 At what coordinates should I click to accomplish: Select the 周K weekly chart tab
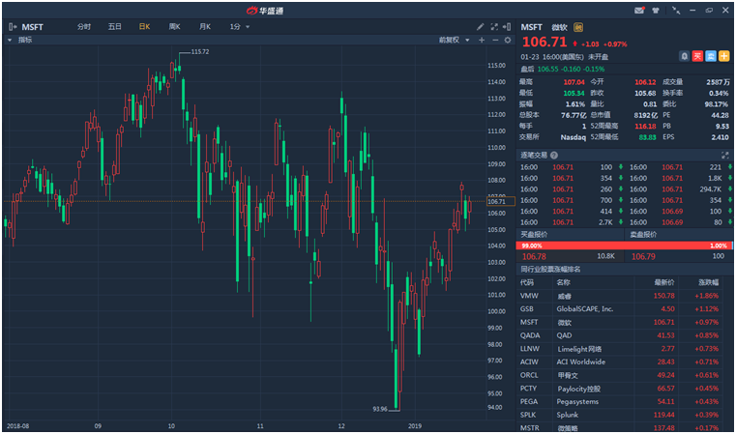point(174,27)
